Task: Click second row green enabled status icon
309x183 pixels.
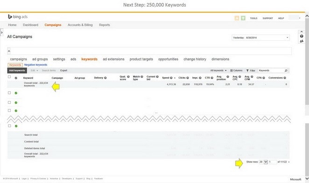Action: (16, 102)
